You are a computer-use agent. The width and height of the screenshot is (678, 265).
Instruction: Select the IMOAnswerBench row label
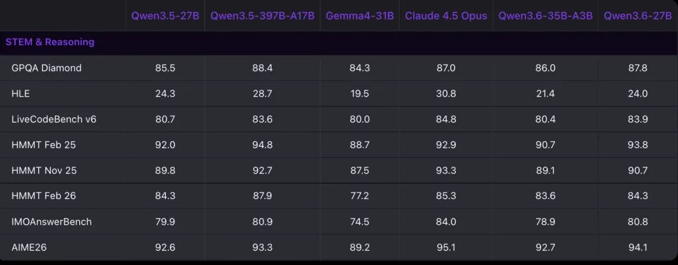[51, 222]
